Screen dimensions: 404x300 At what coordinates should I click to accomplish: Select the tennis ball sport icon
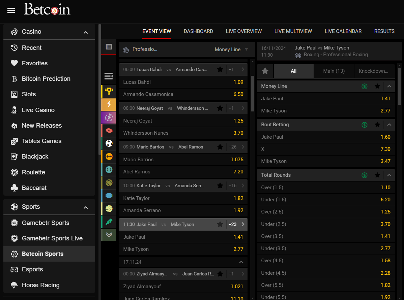[109, 183]
